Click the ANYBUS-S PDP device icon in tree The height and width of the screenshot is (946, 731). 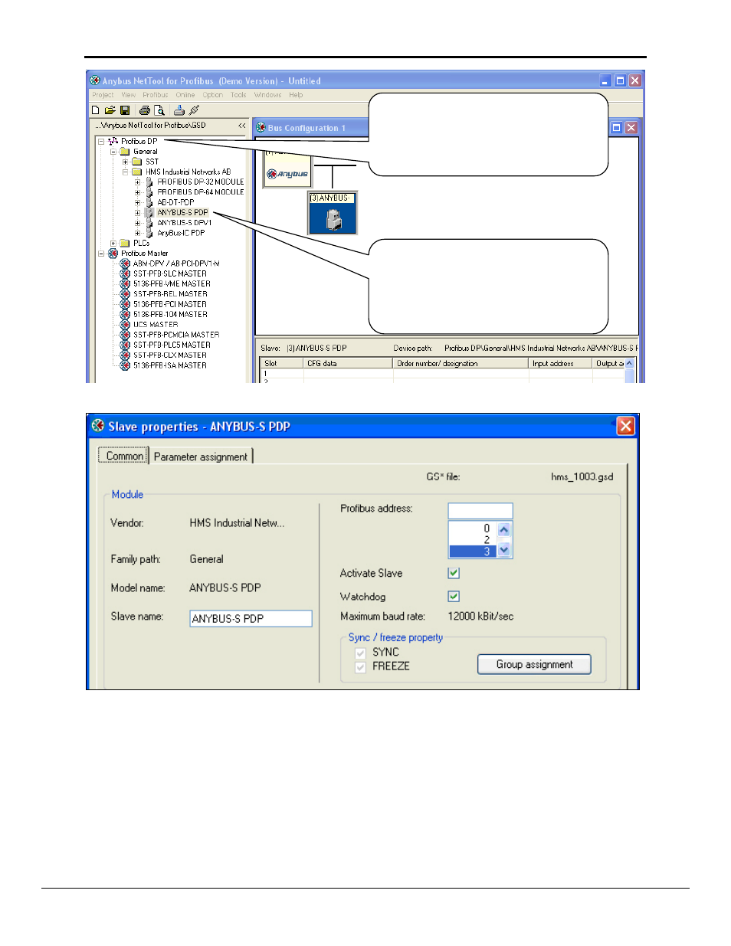tap(149, 212)
